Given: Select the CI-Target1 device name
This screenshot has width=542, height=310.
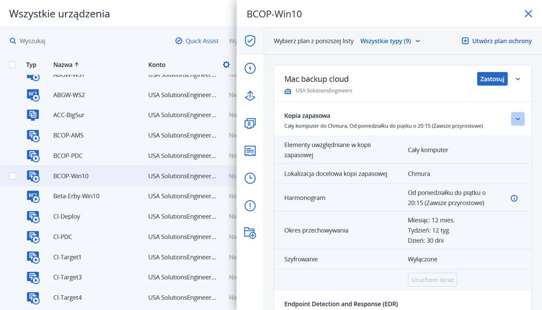Looking at the screenshot, I should click(x=67, y=257).
